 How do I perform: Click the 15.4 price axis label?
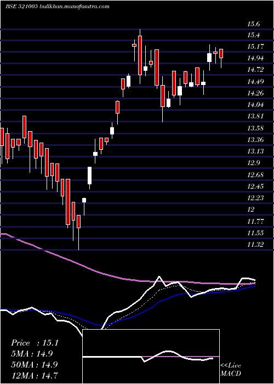click(254, 35)
